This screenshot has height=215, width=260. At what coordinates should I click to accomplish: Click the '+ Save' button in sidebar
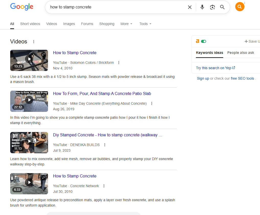(252, 41)
